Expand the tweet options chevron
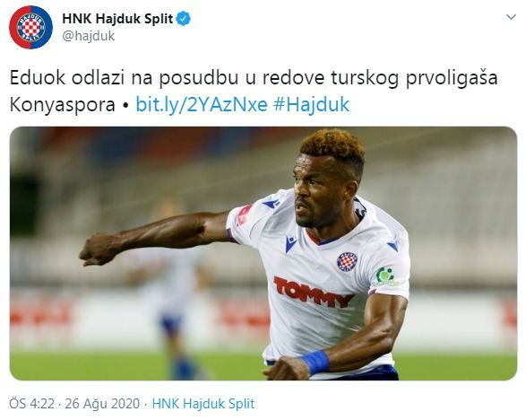 [x=511, y=17]
